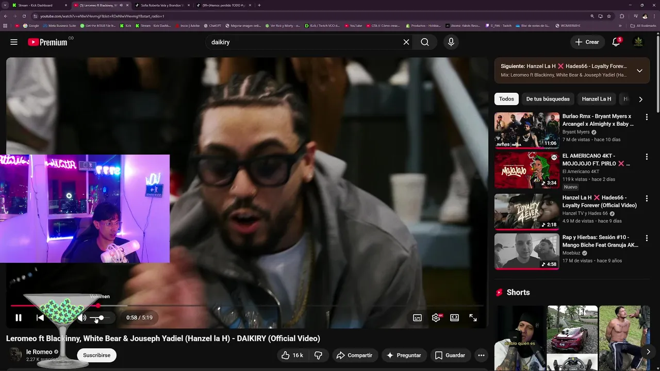Switch to Sofia Roberta Vela TikTok tab

tap(161, 5)
